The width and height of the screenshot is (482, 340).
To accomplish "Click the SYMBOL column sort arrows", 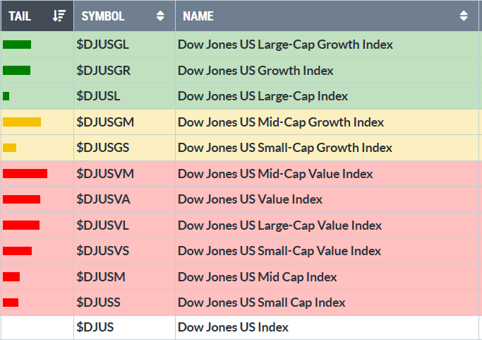I will pyautogui.click(x=160, y=16).
